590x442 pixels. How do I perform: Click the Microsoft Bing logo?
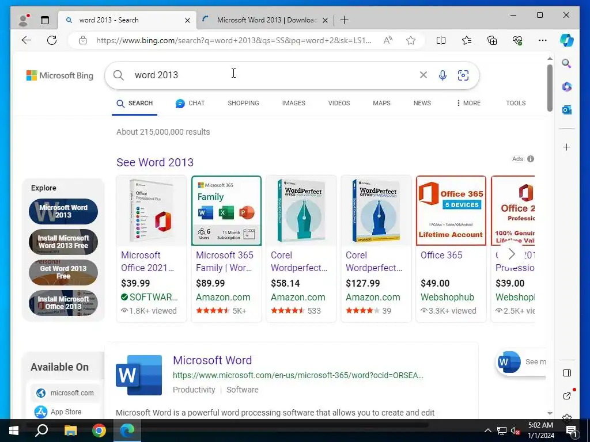pyautogui.click(x=60, y=75)
